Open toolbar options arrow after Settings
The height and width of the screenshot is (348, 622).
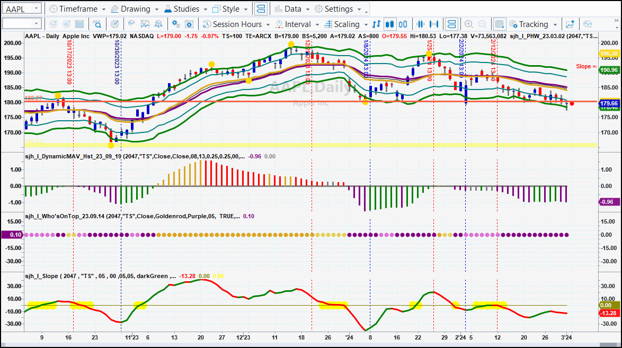tap(366, 11)
